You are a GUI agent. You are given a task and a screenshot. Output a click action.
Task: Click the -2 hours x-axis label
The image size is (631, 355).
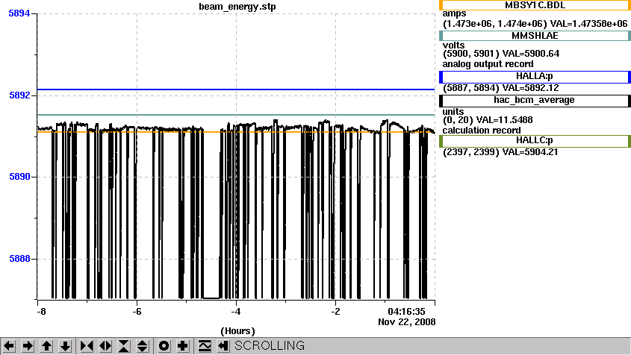click(x=335, y=312)
